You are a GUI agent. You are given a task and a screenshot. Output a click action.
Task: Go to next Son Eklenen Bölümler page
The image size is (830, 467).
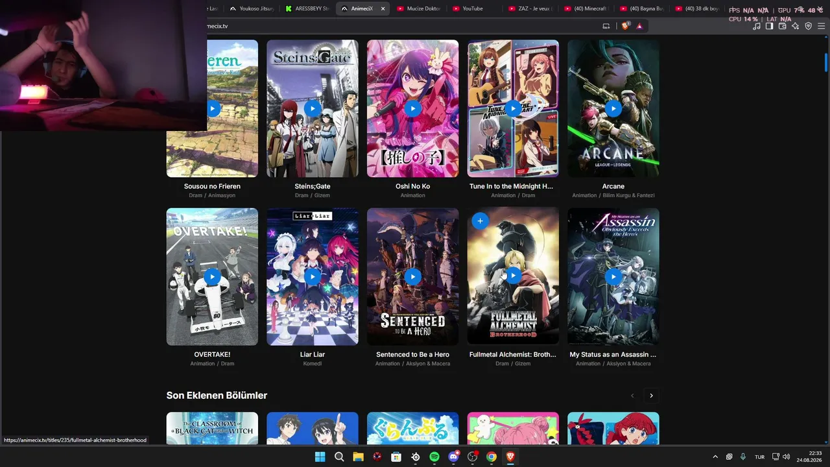pos(651,396)
